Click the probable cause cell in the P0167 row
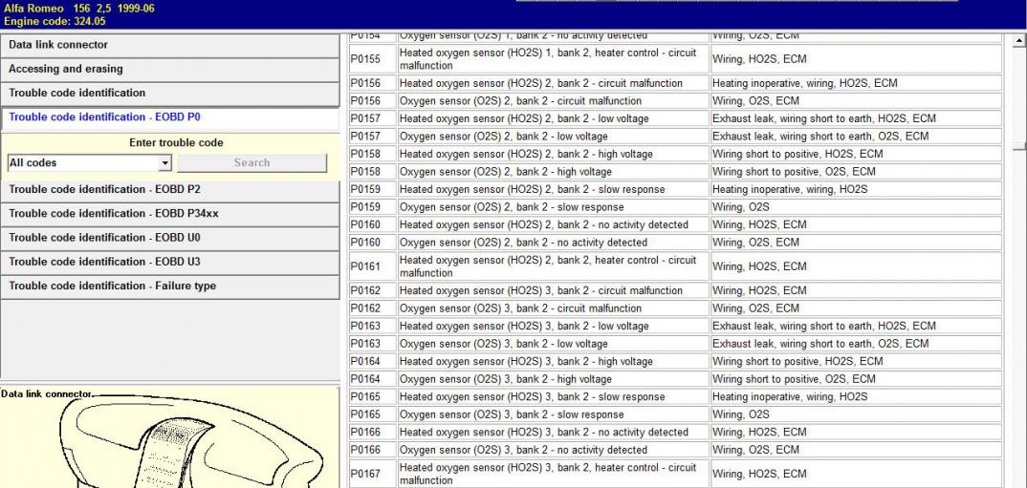 tap(857, 474)
